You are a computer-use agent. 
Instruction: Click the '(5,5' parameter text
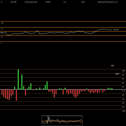click(x=65, y=2)
